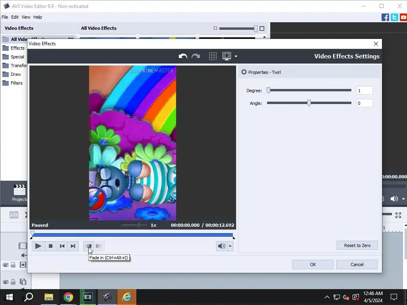Click the main video track filmstrip icon
This screenshot has height=305, width=407.
23,245
